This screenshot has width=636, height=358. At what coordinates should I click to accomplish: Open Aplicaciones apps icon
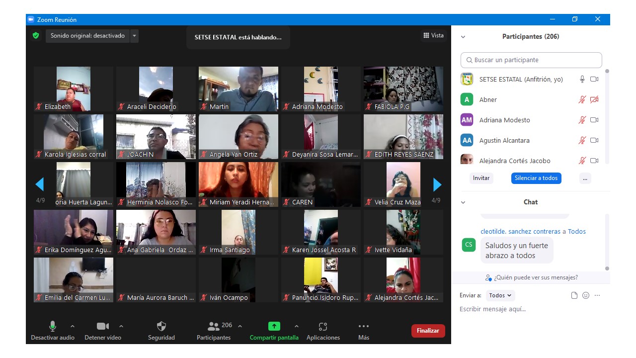point(323,331)
